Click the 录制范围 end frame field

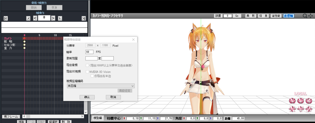[x=108, y=58]
